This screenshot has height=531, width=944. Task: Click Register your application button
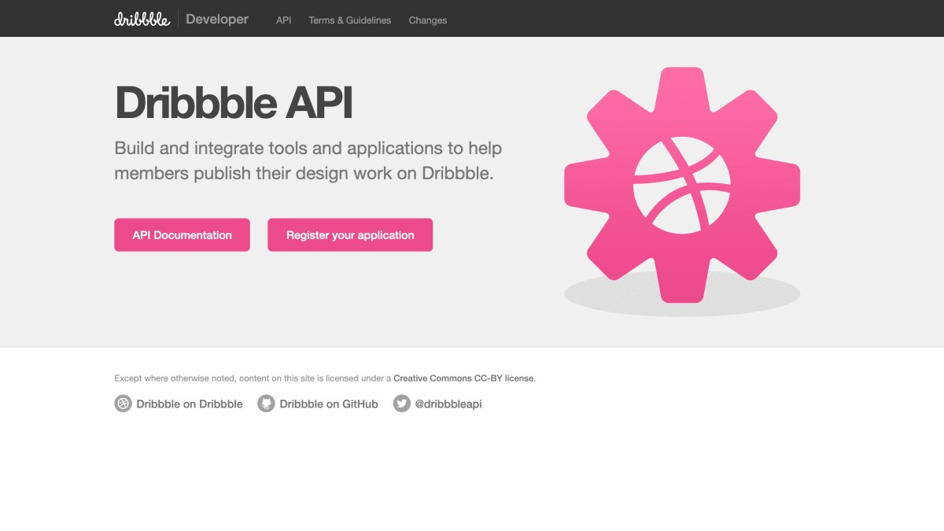click(x=350, y=235)
